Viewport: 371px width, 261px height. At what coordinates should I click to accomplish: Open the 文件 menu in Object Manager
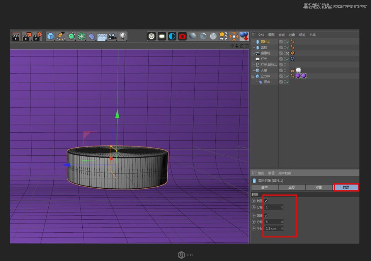click(260, 35)
